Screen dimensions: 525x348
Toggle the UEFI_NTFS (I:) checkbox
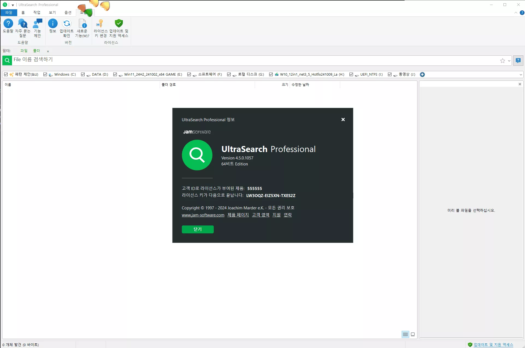[351, 75]
